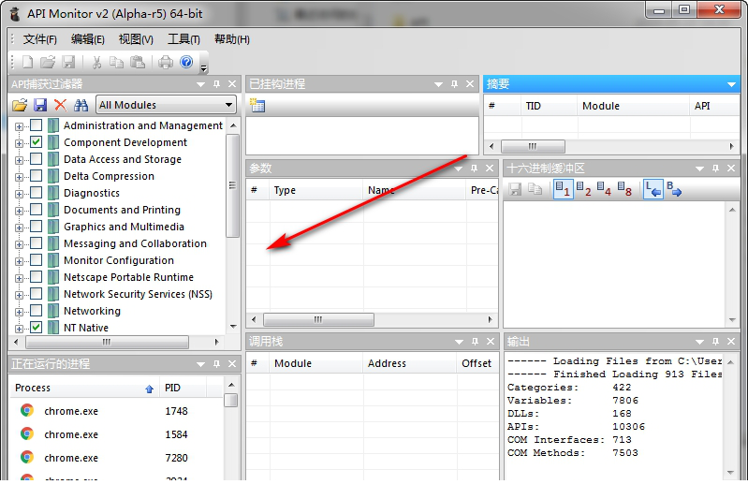Open the 帮助(H) menu
Viewport: 748px width, 499px height.
tap(232, 39)
